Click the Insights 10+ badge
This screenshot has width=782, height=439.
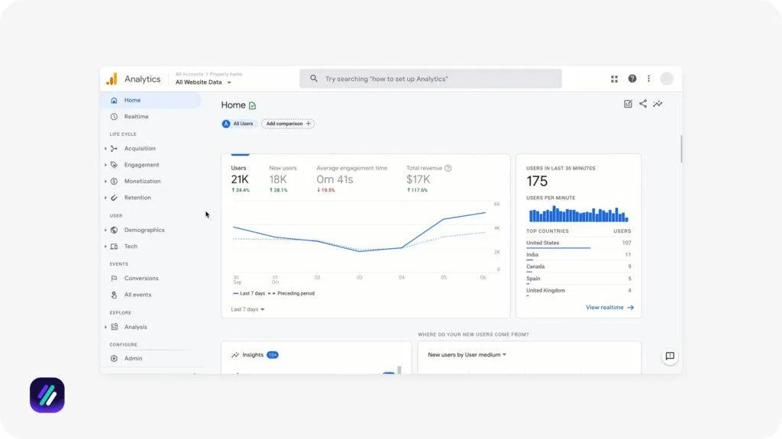pos(273,355)
